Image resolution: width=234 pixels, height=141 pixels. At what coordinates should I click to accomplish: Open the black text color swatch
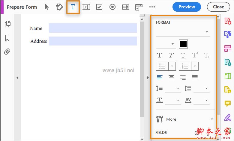[x=183, y=44]
